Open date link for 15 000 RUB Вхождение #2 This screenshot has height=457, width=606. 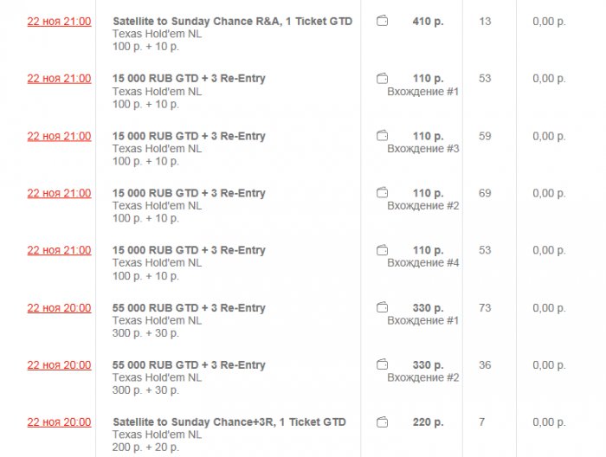[59, 193]
